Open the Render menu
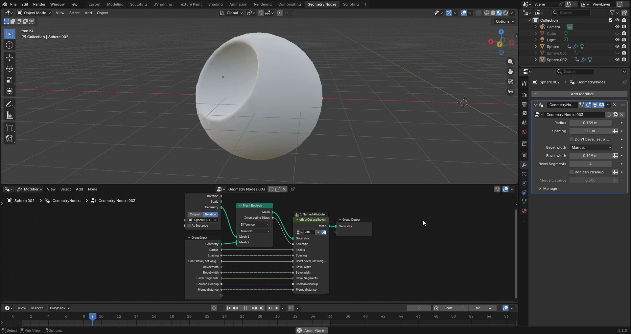631x334 pixels. 39,4
